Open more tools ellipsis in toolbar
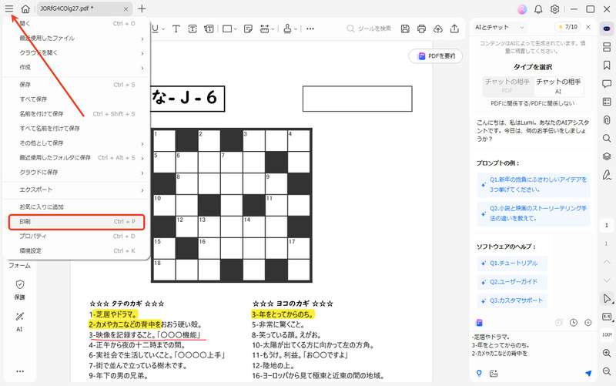 coord(310,29)
